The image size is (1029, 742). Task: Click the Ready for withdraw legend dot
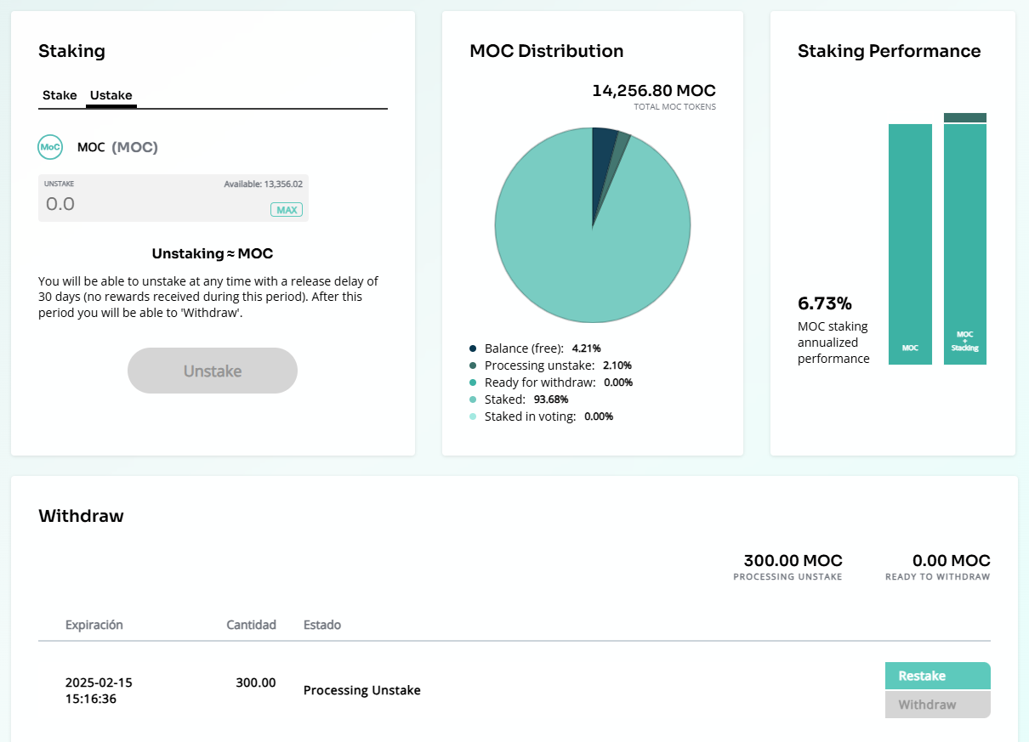tap(473, 382)
